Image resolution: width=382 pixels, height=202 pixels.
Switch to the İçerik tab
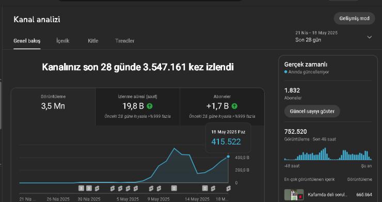(x=63, y=41)
